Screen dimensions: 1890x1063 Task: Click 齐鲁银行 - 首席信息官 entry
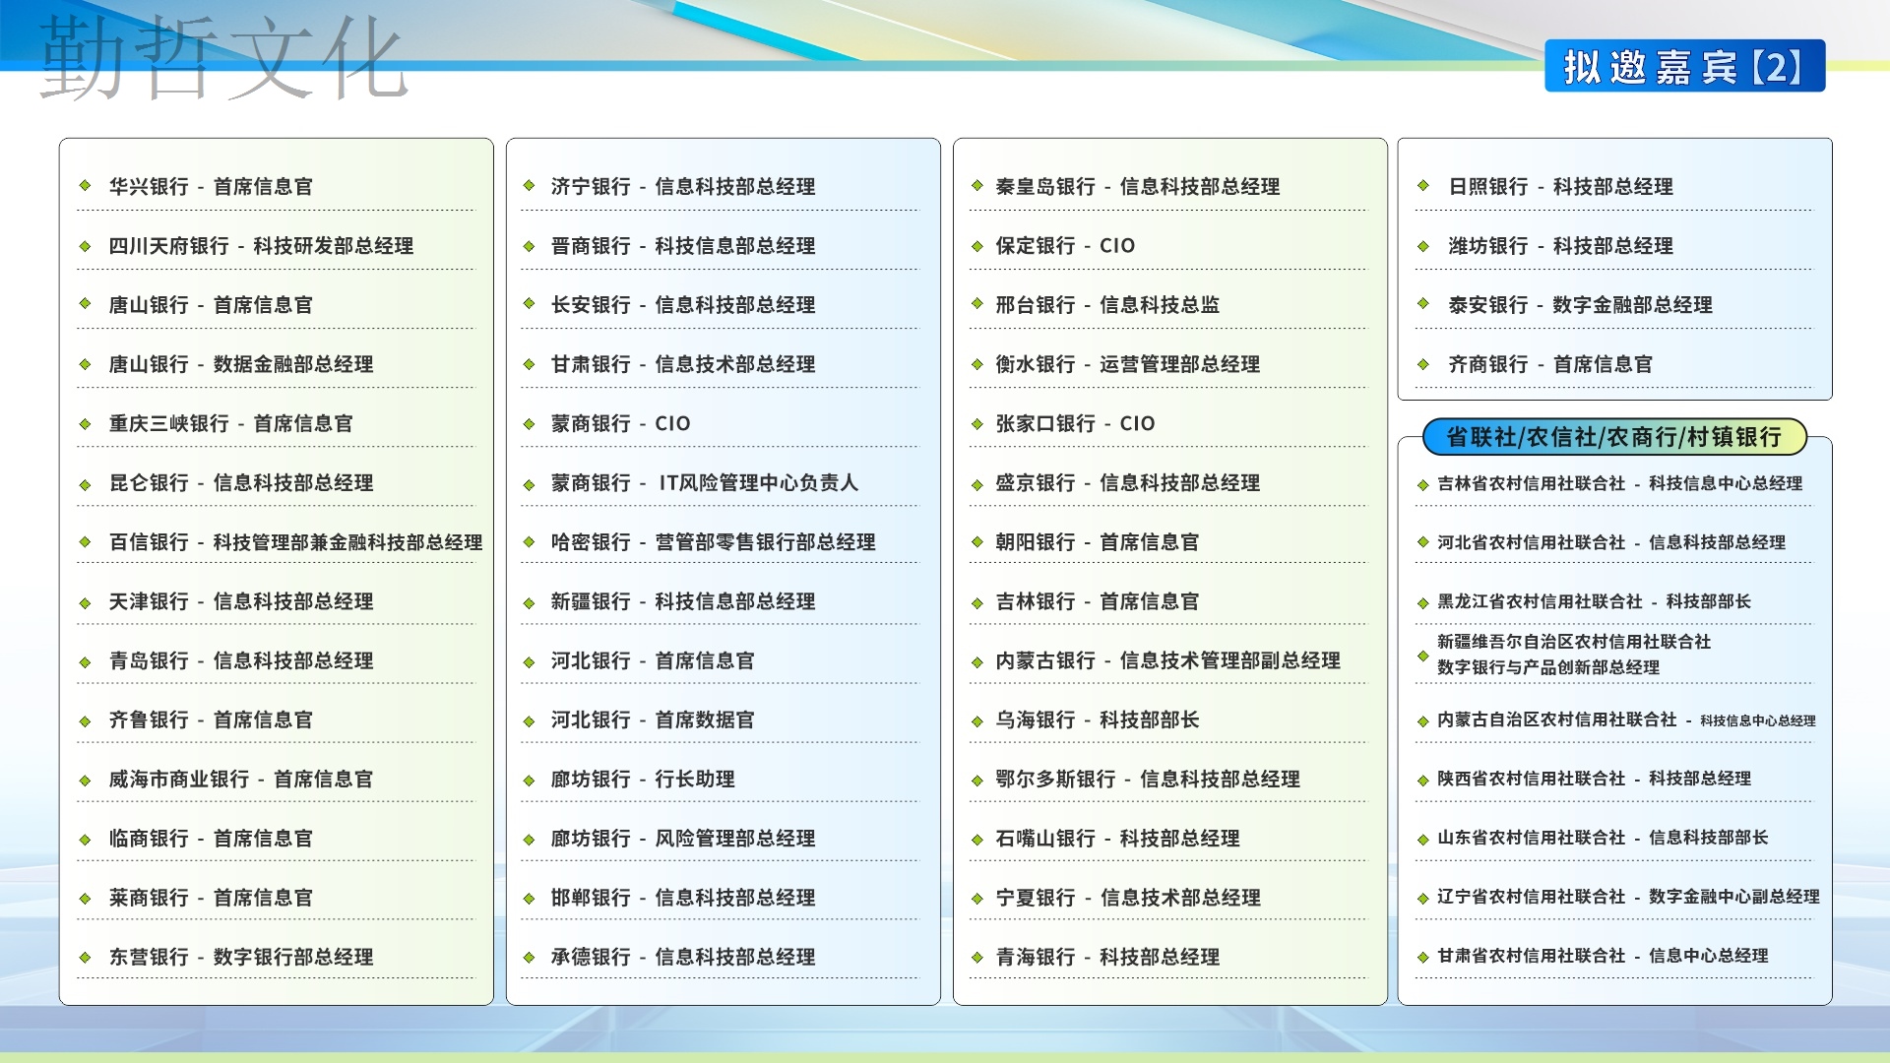point(211,719)
